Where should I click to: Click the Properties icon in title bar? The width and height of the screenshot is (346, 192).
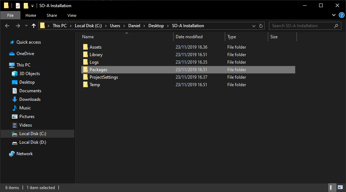click(18, 5)
